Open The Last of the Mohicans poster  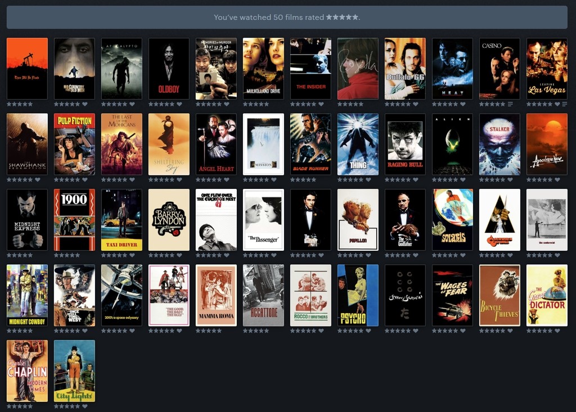pos(121,144)
